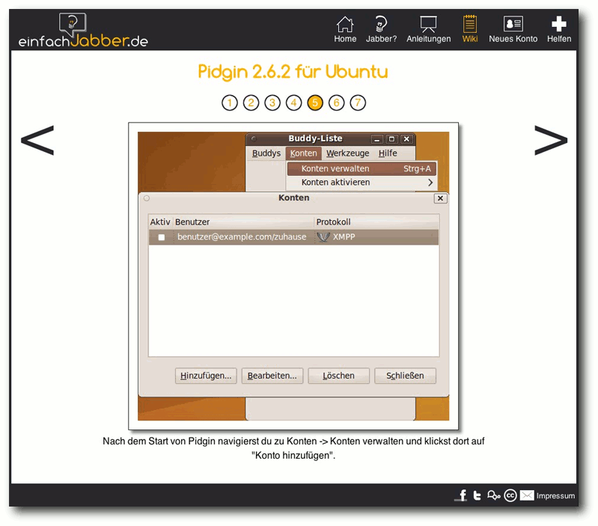Jump to step 7 of the guide
This screenshot has height=526, width=598.
click(358, 103)
